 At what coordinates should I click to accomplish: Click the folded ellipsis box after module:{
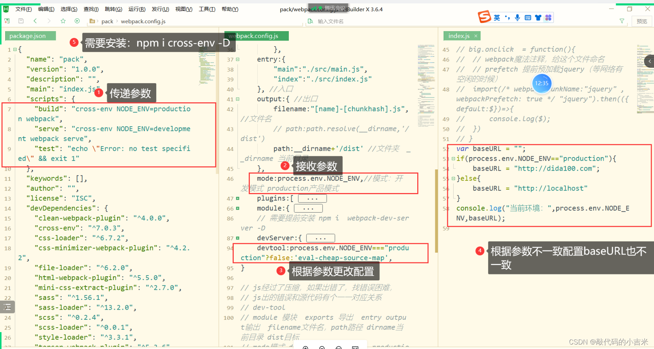tap(308, 208)
